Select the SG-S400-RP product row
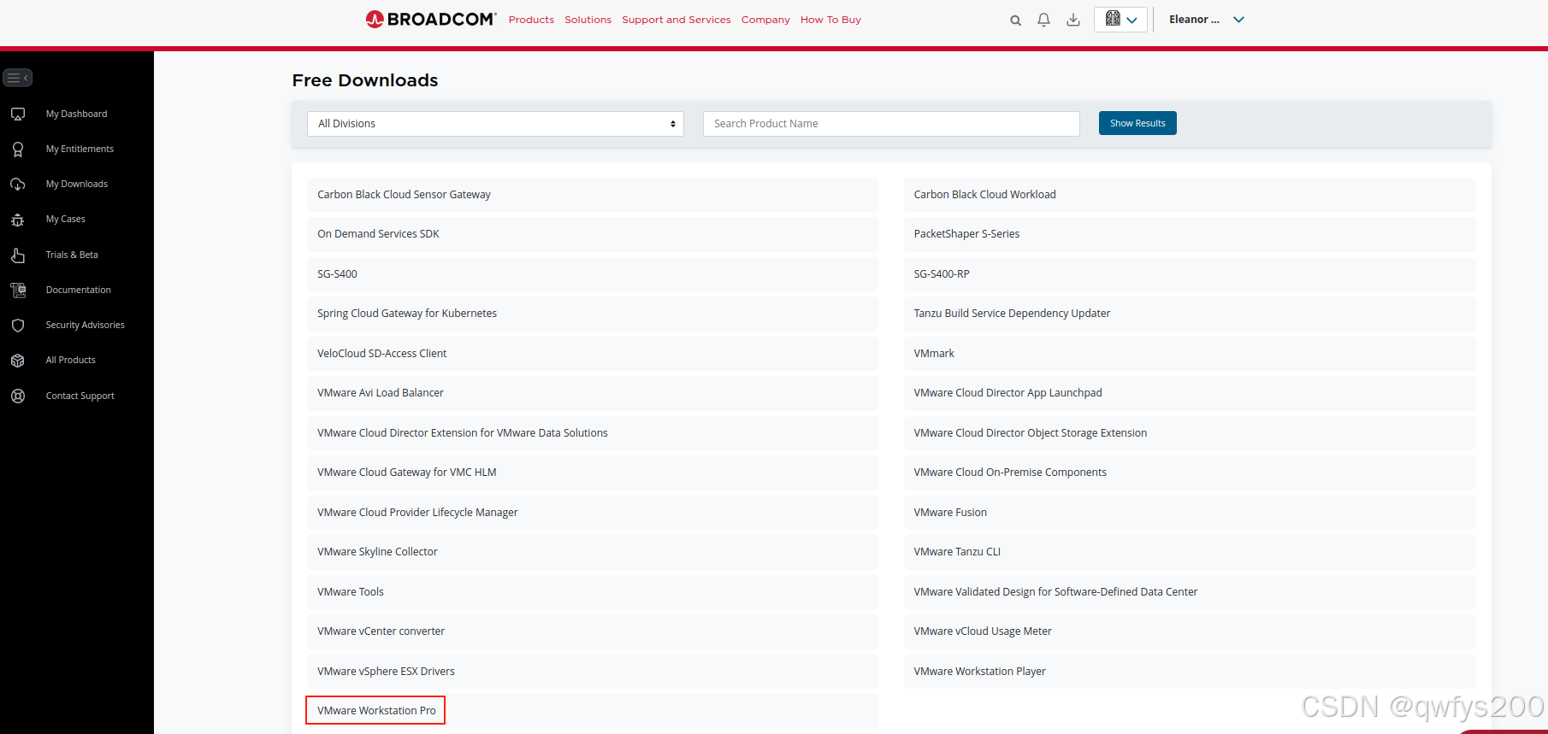 pyautogui.click(x=1189, y=274)
